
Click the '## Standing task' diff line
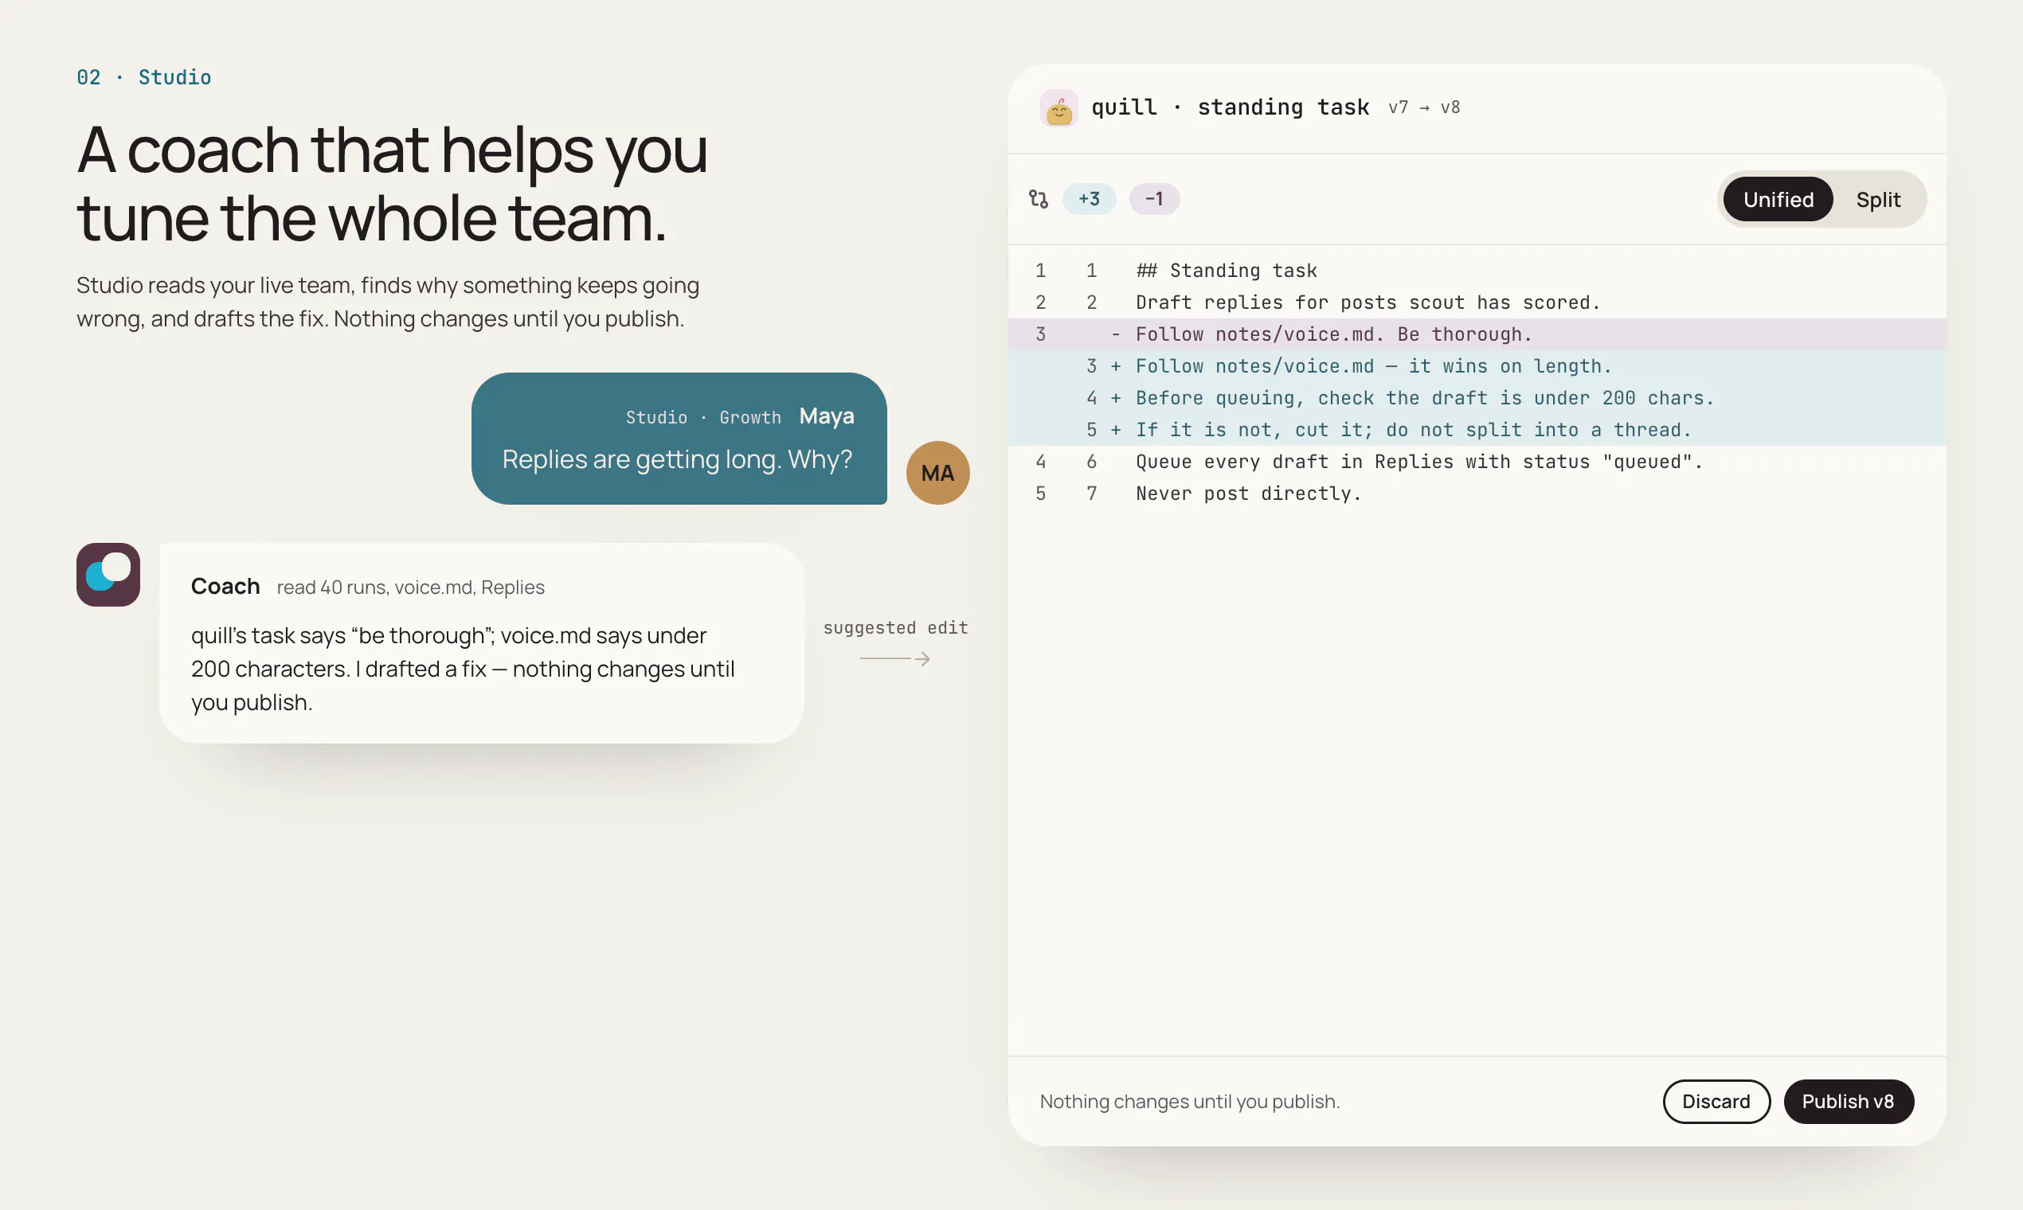1477,271
